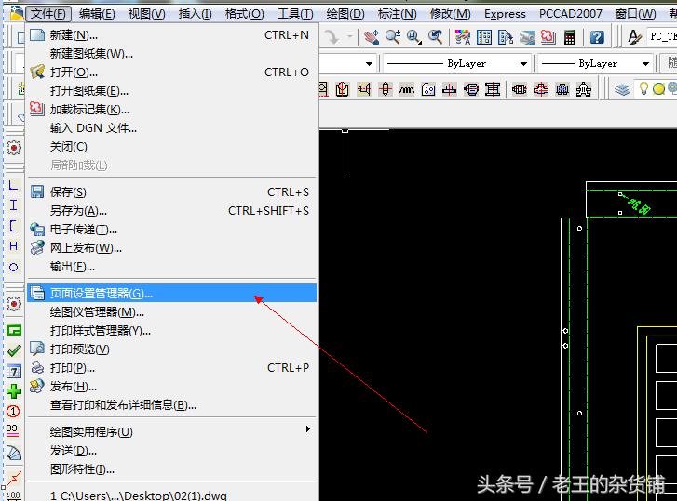Launch the QuickCalc calculator icon
The width and height of the screenshot is (677, 501).
[570, 37]
